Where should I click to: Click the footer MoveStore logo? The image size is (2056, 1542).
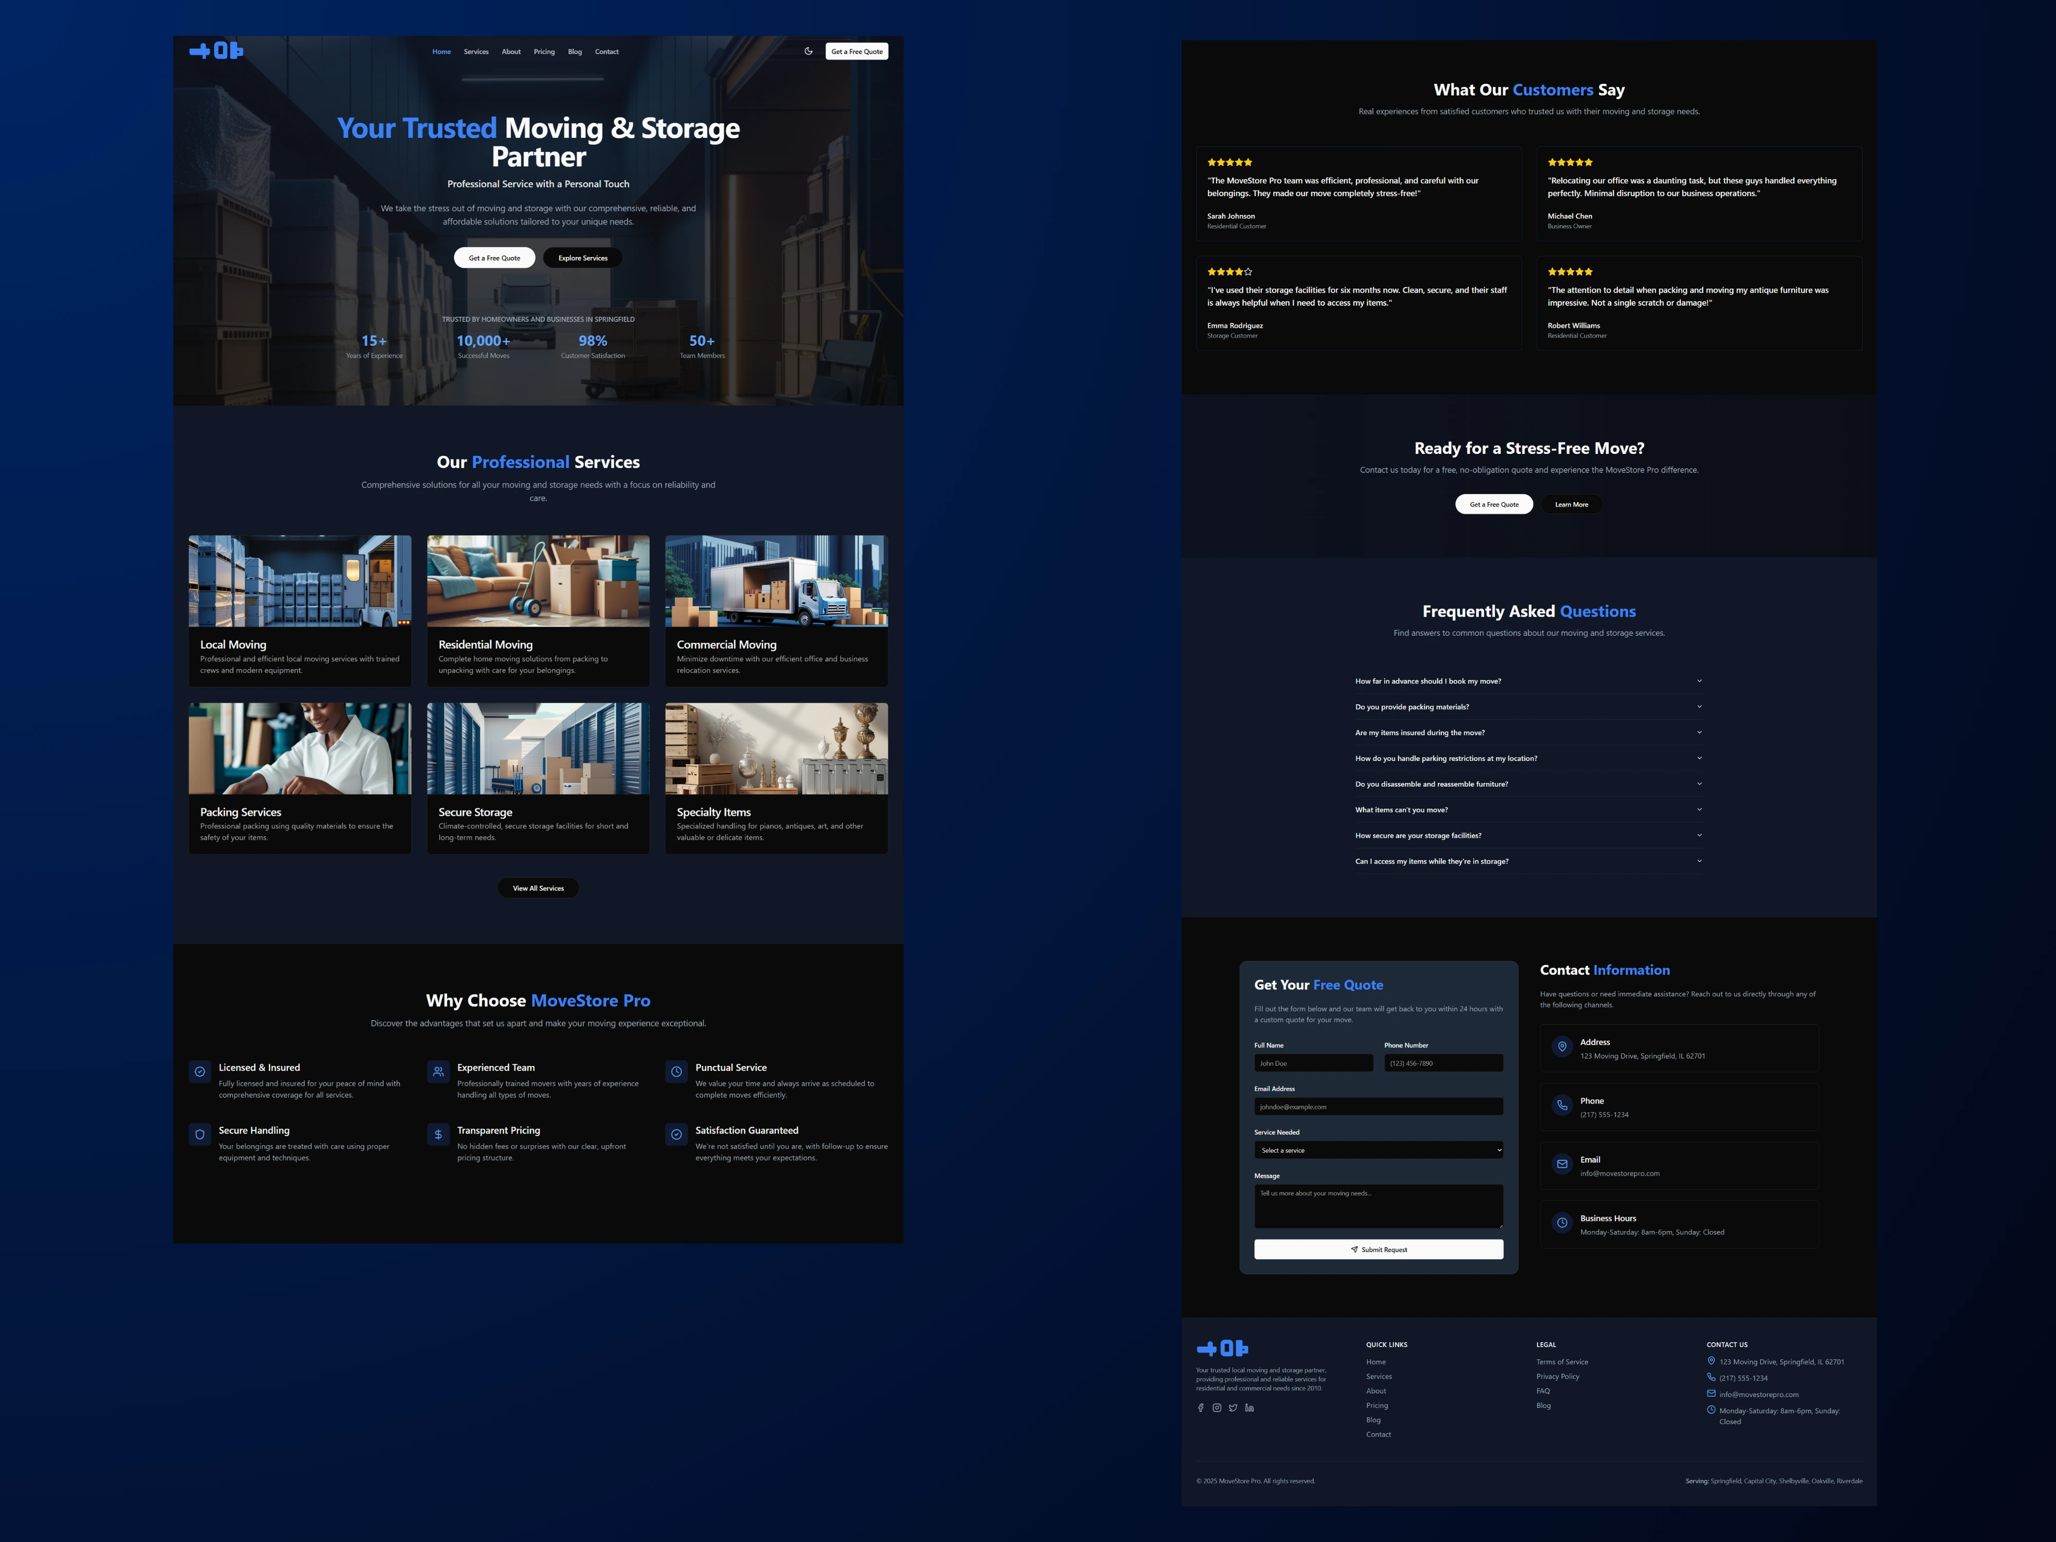[1222, 1349]
